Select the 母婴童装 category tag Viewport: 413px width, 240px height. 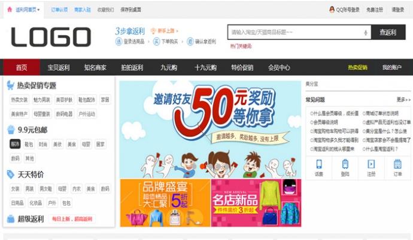(x=42, y=114)
